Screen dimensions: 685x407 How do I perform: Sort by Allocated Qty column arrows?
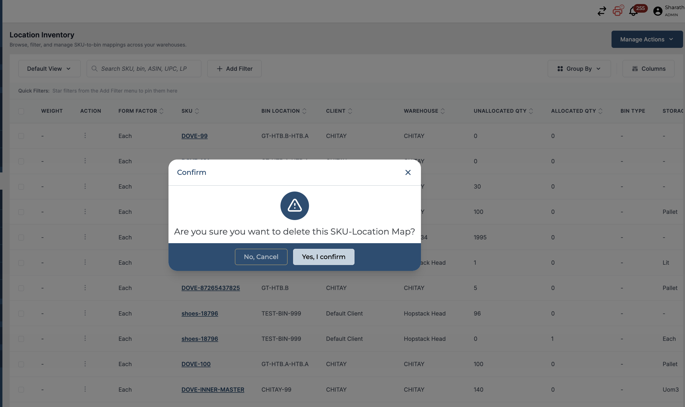(600, 111)
